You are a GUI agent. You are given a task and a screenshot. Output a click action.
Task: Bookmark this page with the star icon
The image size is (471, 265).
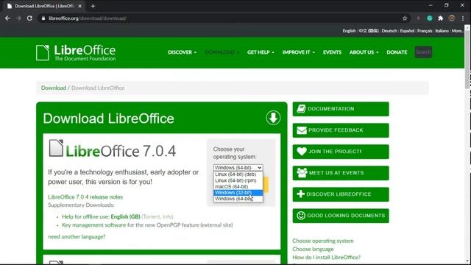click(405, 18)
